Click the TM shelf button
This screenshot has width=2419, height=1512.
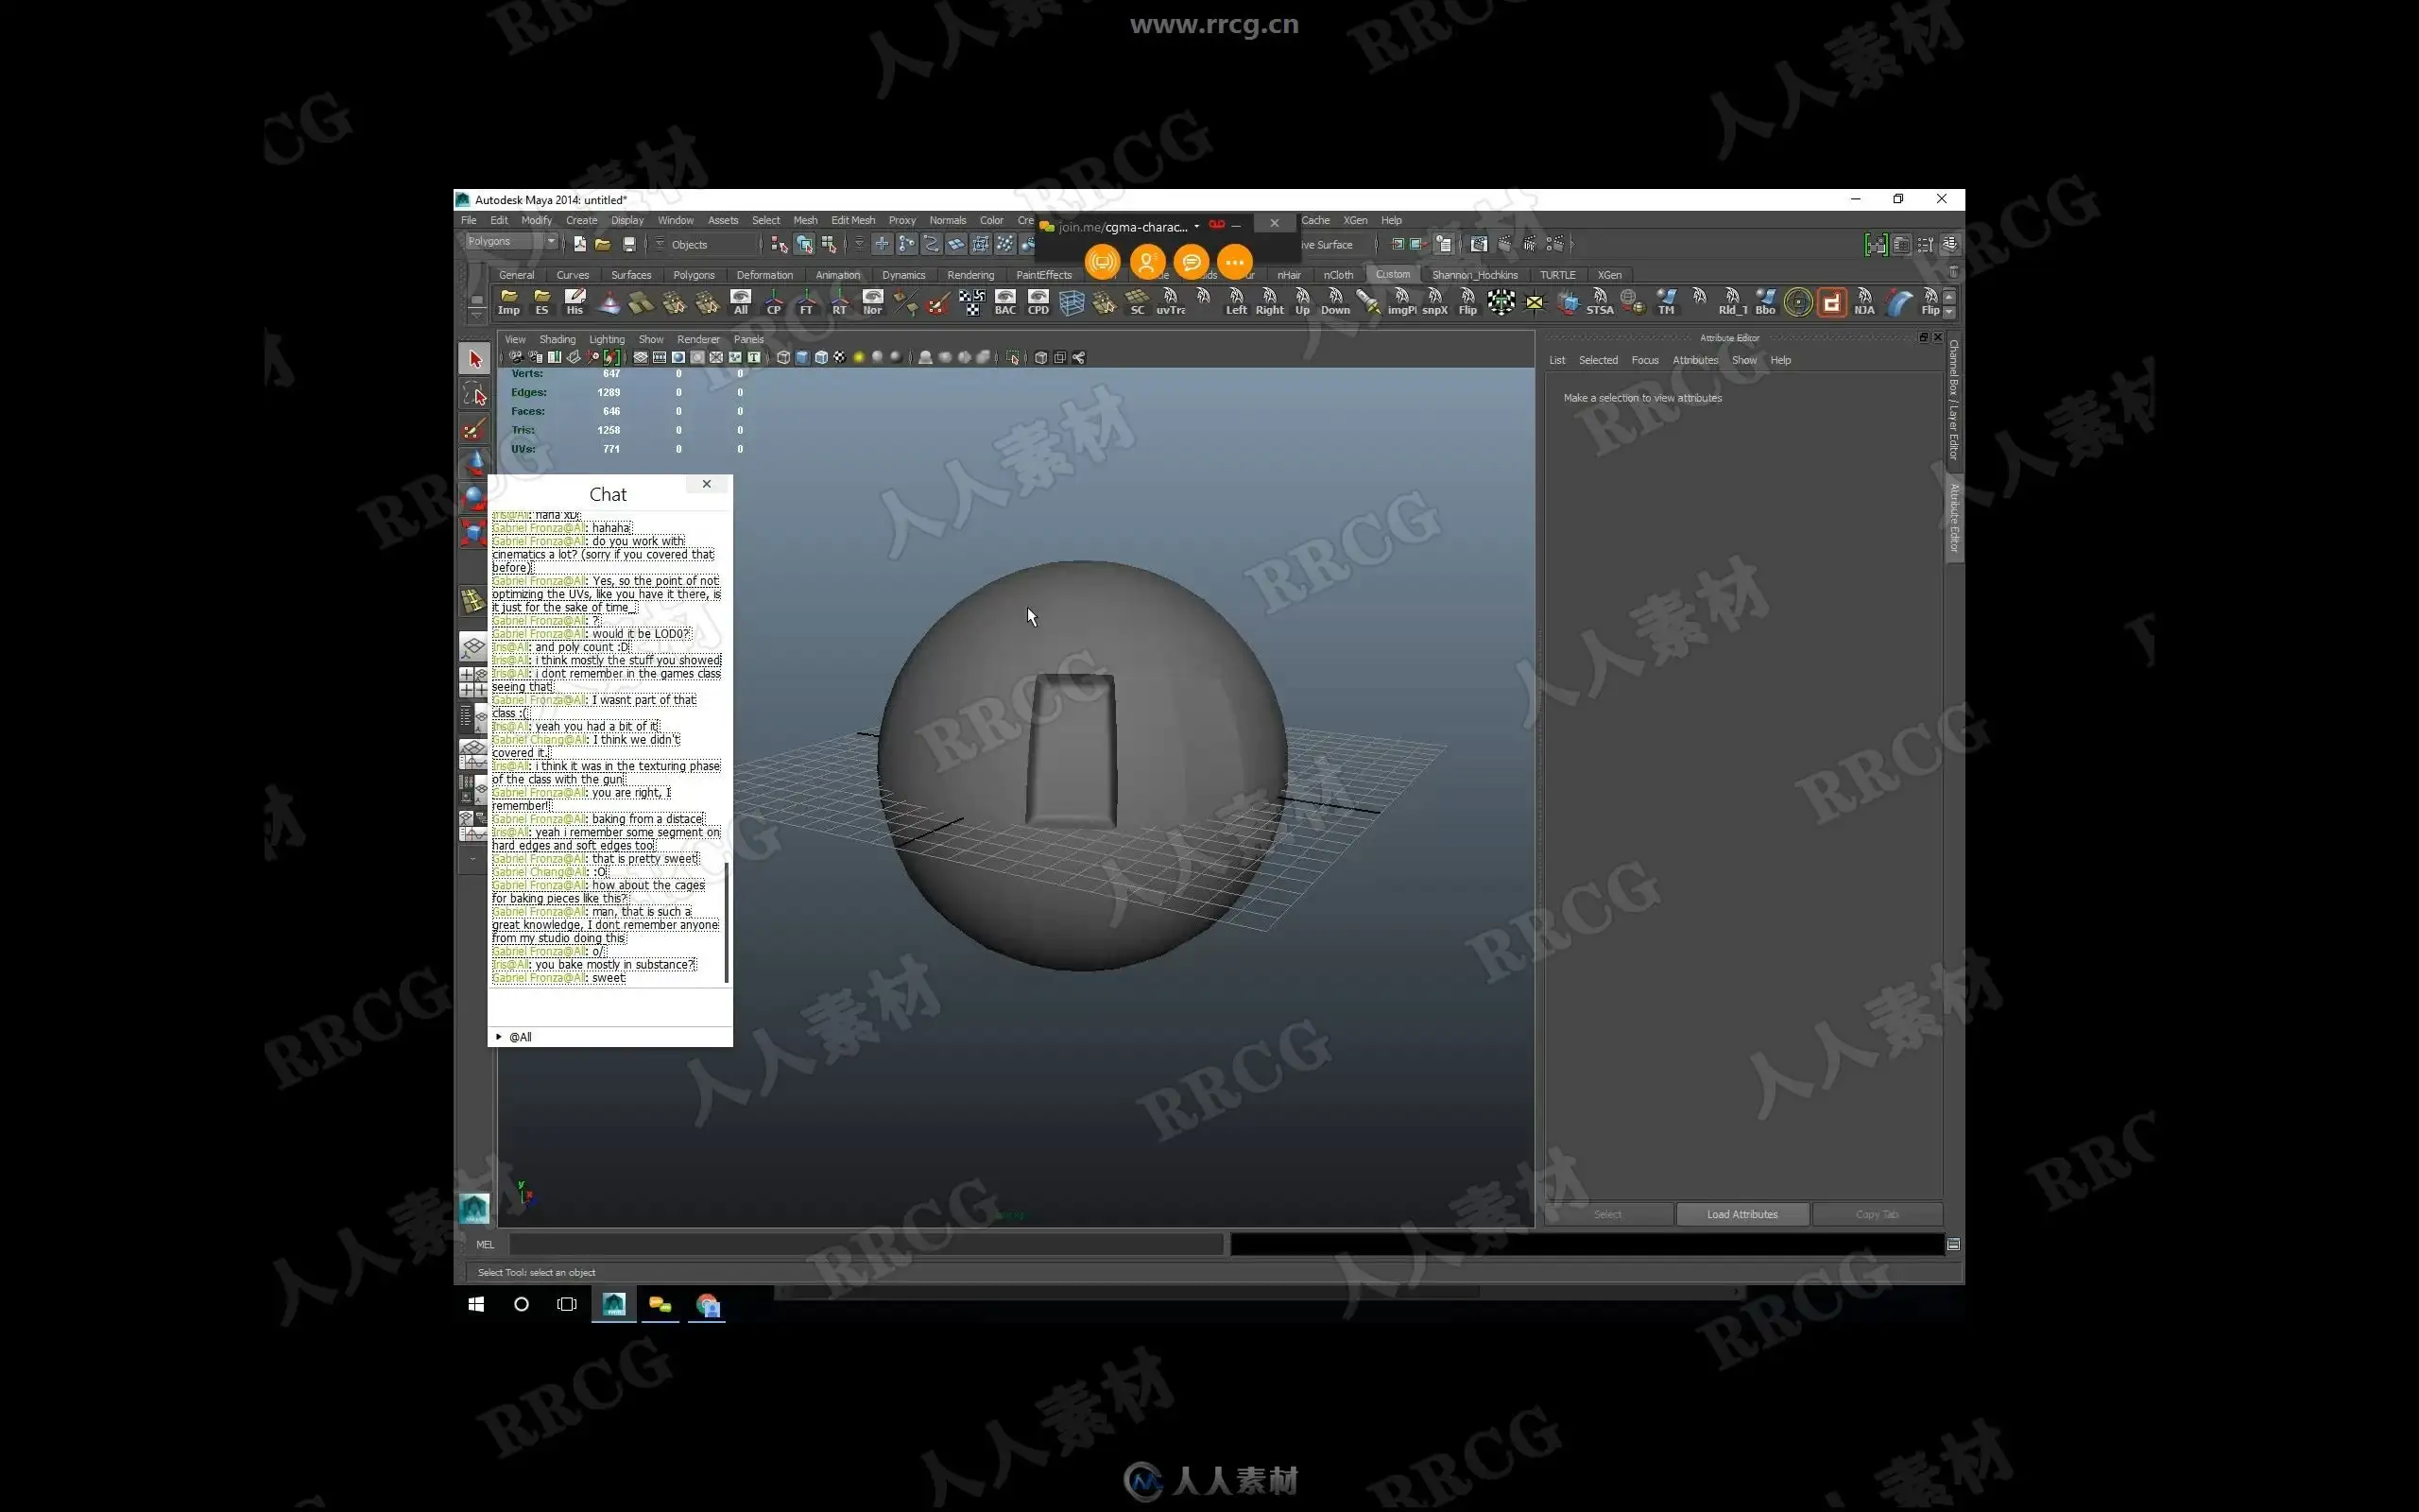point(1666,302)
